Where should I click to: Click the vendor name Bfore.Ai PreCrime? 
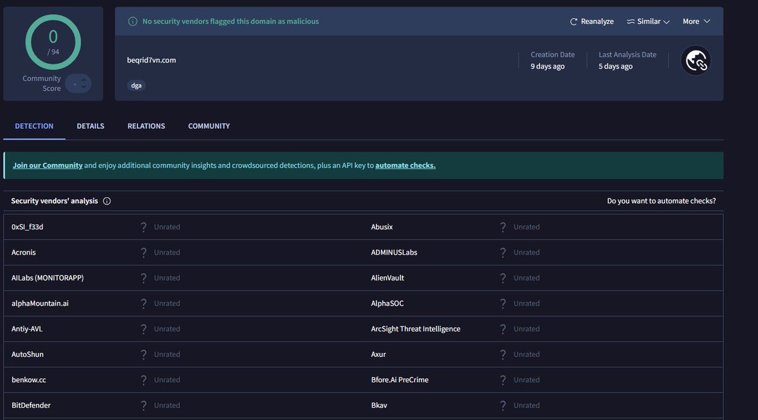tap(400, 380)
